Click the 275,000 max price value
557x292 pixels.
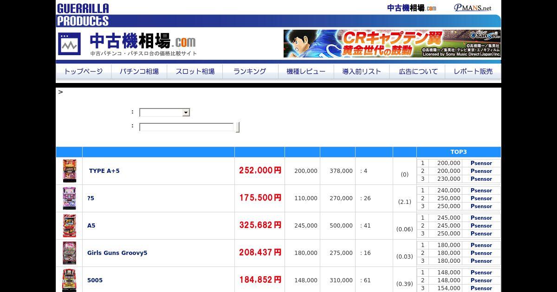pos(341,253)
